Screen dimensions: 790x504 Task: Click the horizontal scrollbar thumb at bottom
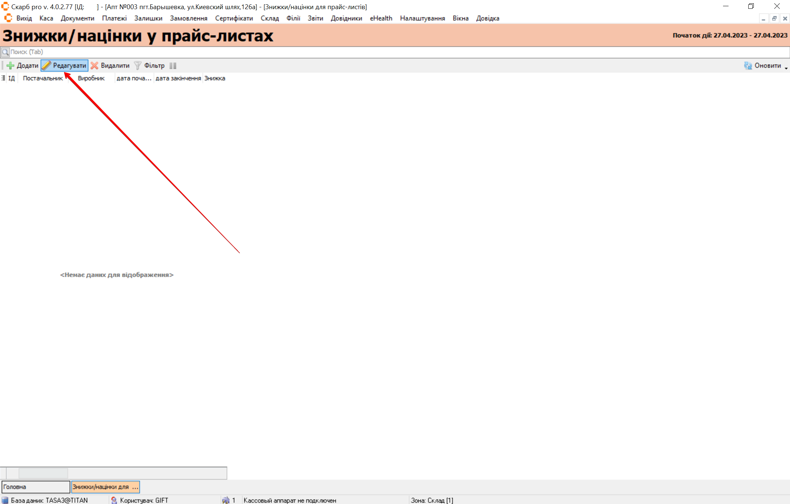pos(43,473)
